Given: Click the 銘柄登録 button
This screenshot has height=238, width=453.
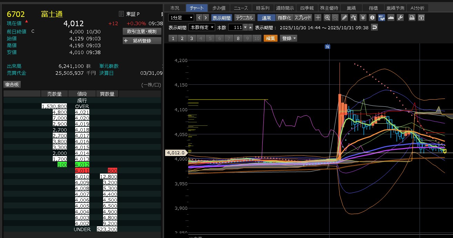Looking at the screenshot, I should 142,41.
